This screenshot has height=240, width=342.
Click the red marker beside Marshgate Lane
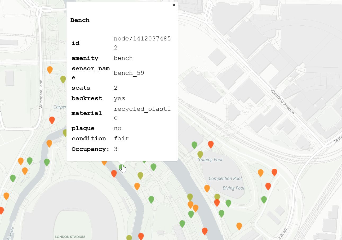52,120
